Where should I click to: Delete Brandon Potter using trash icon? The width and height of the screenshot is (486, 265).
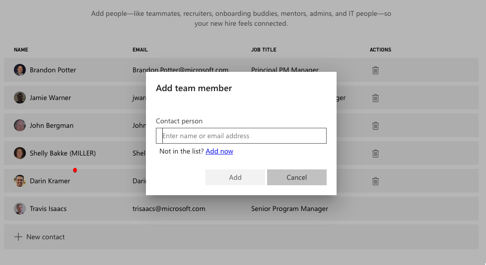tap(375, 70)
